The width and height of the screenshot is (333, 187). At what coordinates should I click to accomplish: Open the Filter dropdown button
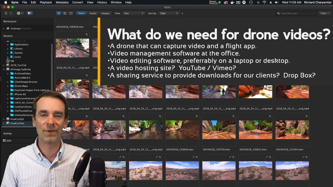pos(325,13)
